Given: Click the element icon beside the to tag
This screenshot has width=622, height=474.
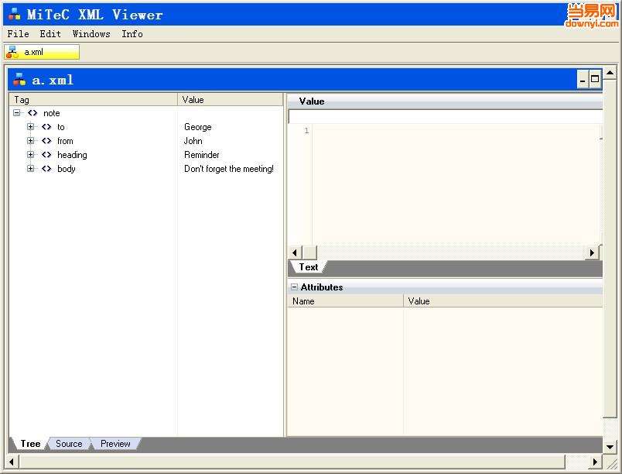Looking at the screenshot, I should (x=46, y=127).
